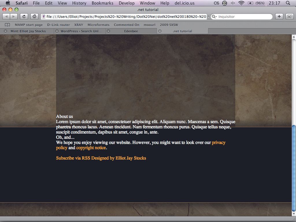Open Spotlight search from the menu bar
The height and width of the screenshot is (222, 296).
coord(288,3)
